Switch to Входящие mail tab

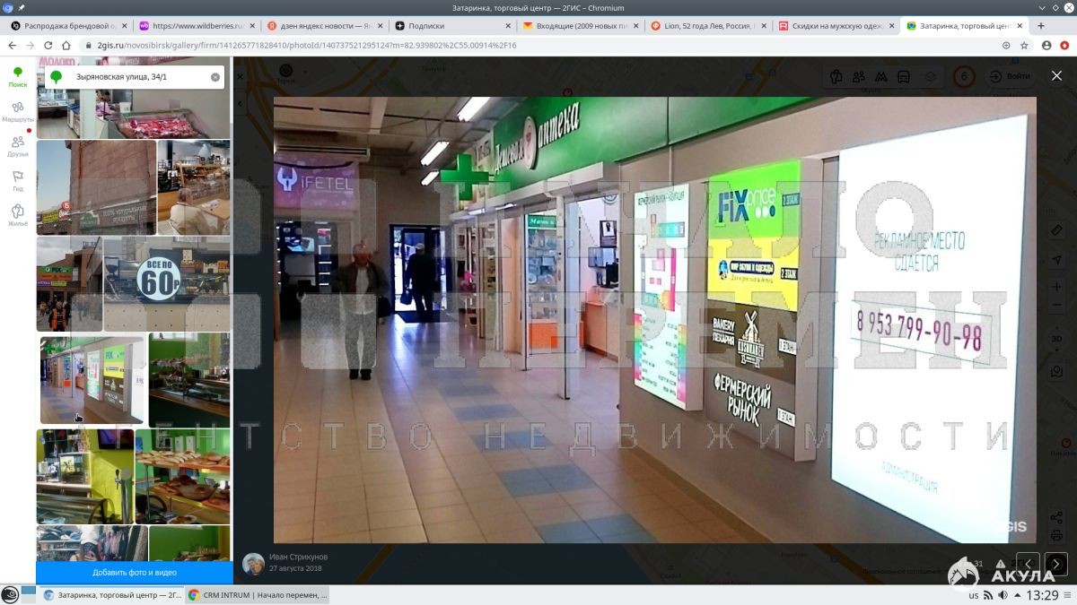pos(582,26)
